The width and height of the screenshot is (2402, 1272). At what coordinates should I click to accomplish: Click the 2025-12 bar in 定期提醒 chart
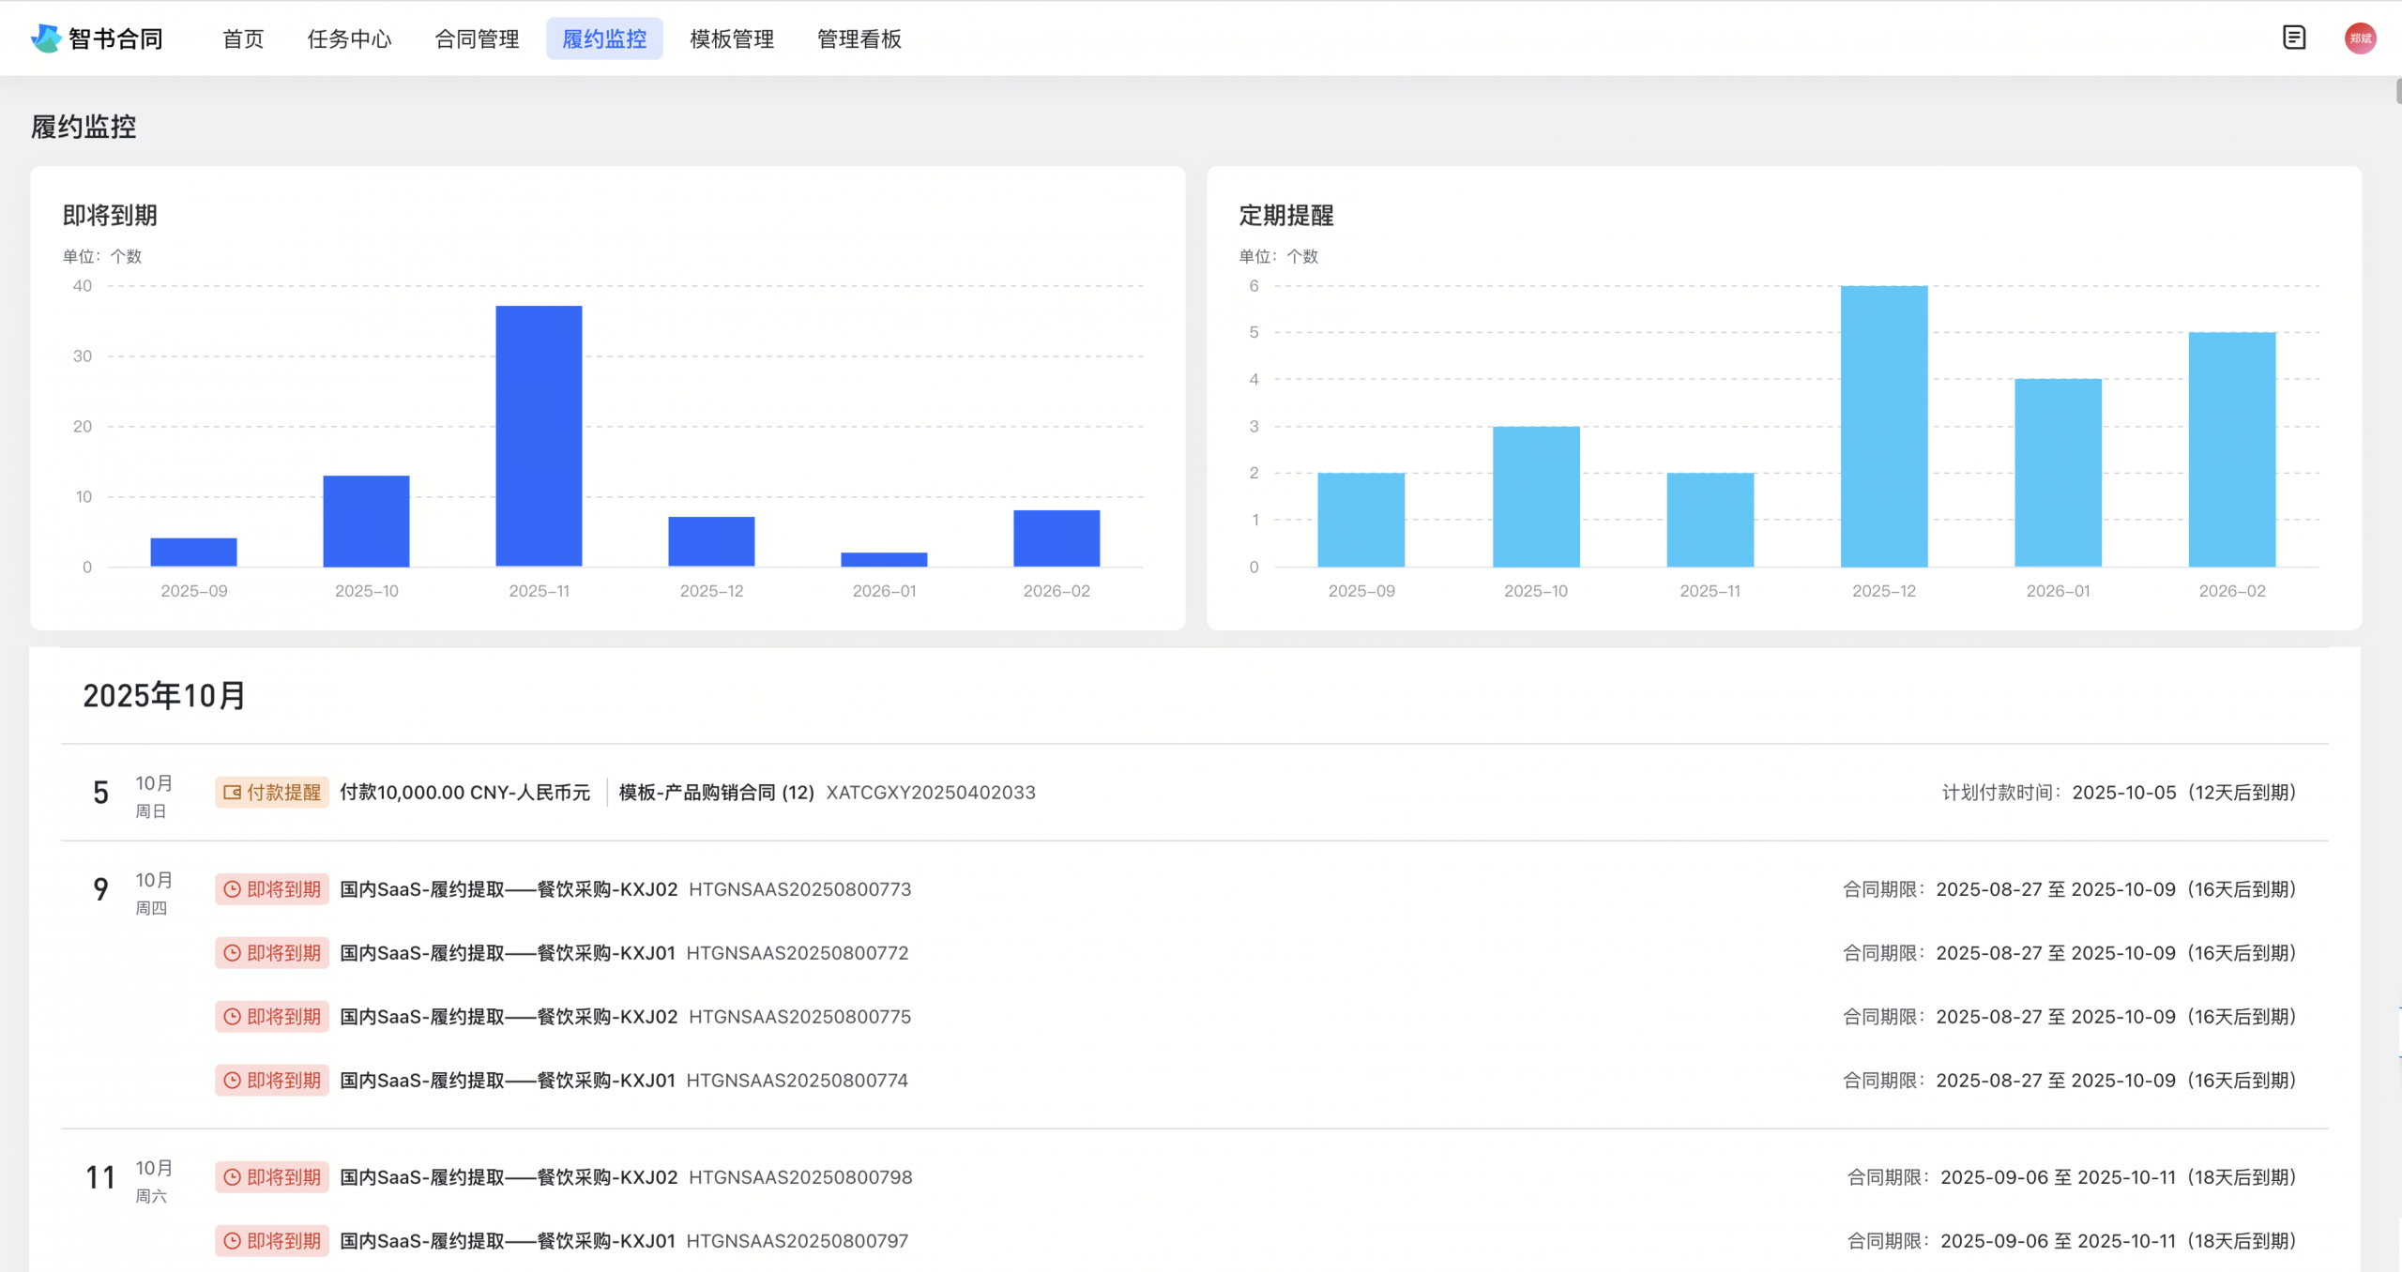pos(1883,426)
